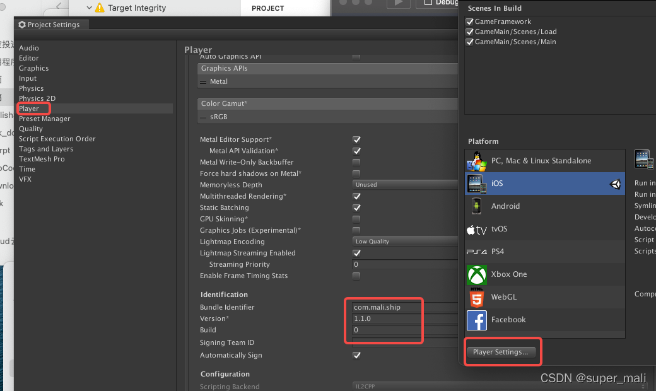Enable GPU Skinning checkbox
656x391 pixels.
click(356, 219)
